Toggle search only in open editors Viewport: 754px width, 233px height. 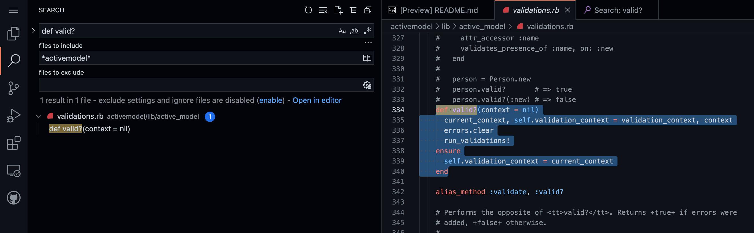coord(367,58)
